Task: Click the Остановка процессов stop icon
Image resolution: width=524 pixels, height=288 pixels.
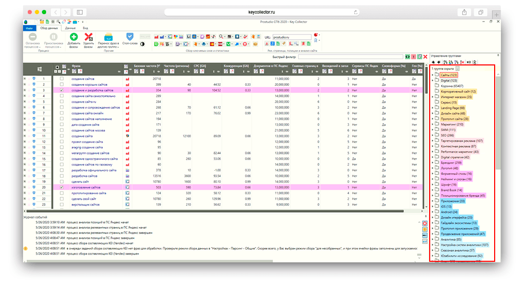Action: (x=32, y=37)
